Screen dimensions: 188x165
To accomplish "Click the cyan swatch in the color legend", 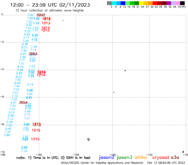I will 114,3.
